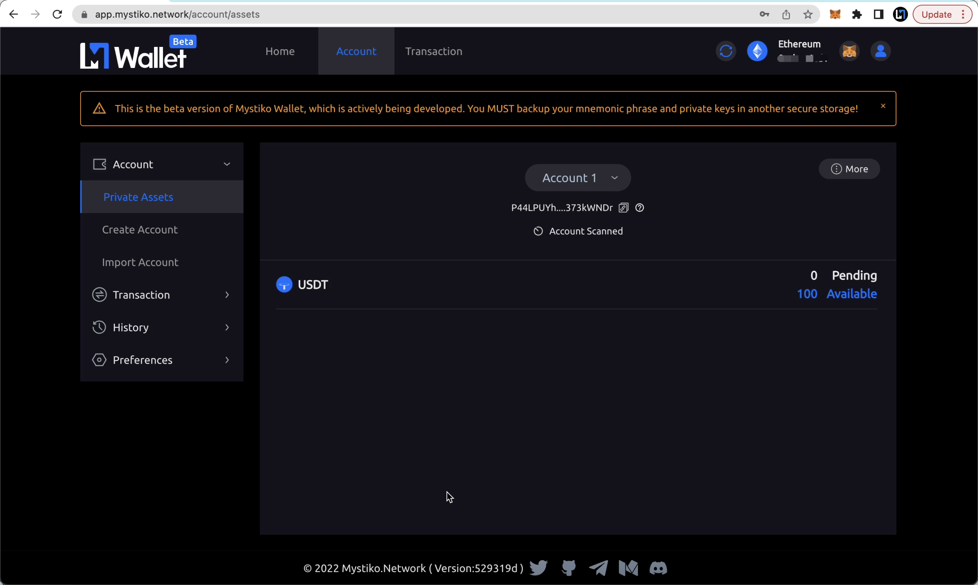The width and height of the screenshot is (978, 585).
Task: Open the Discord link in the footer
Action: pos(658,568)
